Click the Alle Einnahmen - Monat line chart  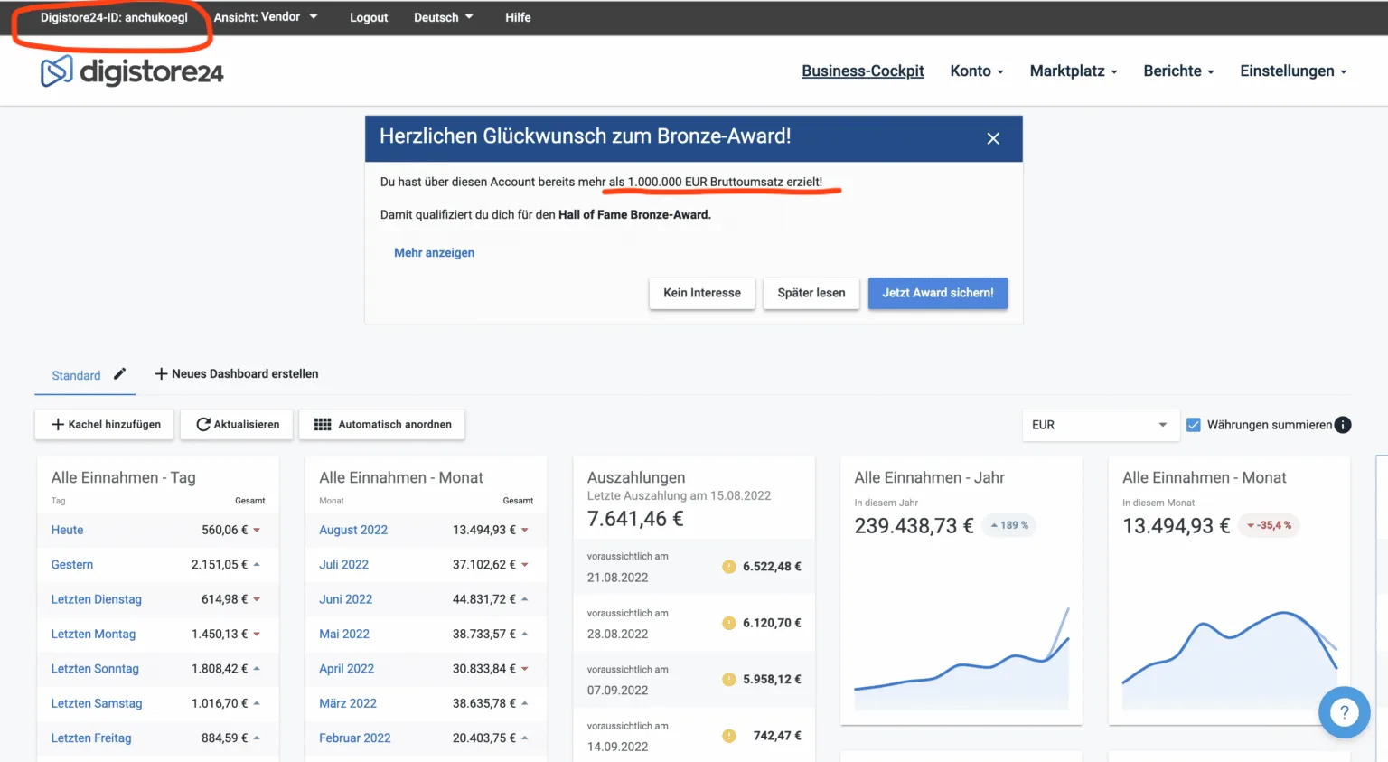(x=1229, y=660)
